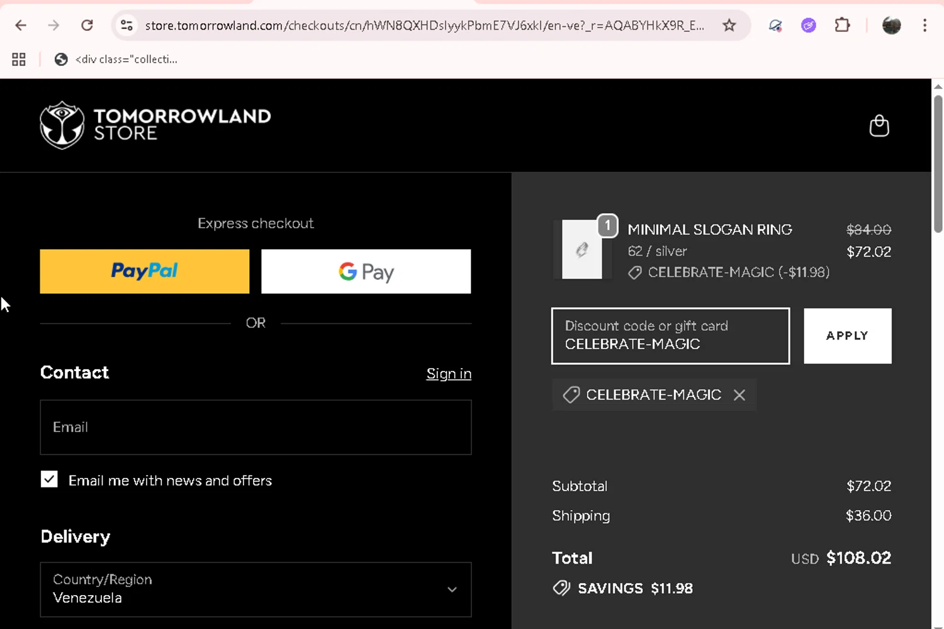The width and height of the screenshot is (944, 629).
Task: Open the apps grid in bookmarks bar
Action: click(x=19, y=59)
